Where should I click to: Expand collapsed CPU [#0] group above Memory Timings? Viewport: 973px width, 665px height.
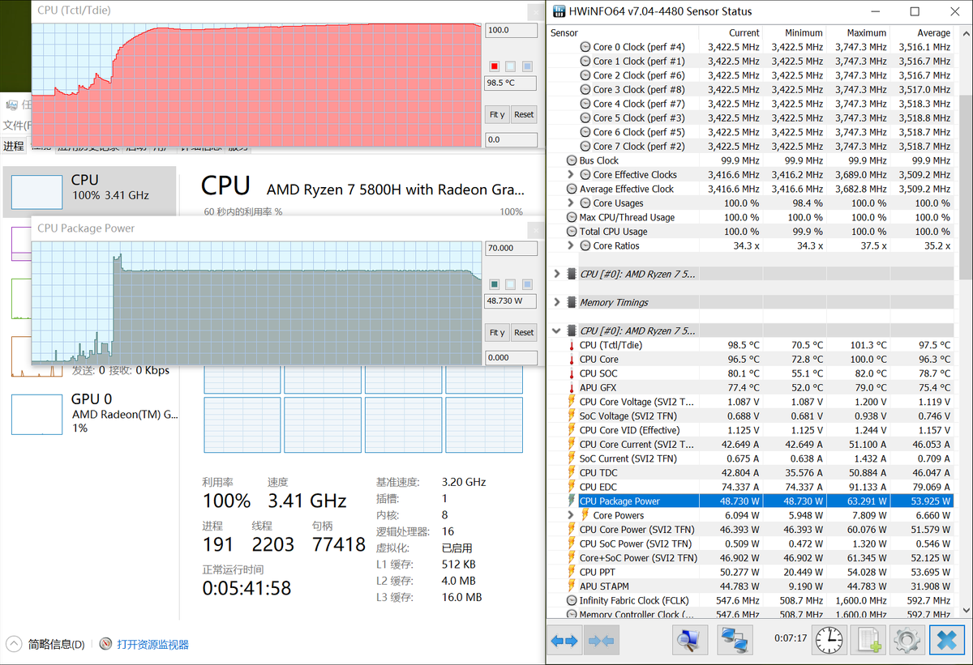[556, 274]
